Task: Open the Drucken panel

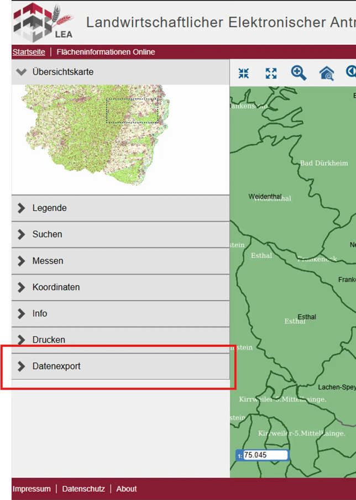Action: (49, 340)
